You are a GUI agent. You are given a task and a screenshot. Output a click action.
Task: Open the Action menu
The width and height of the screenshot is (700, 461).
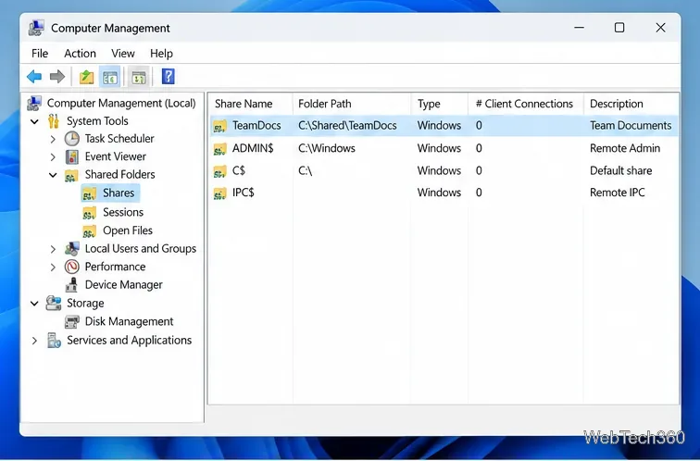(x=80, y=54)
